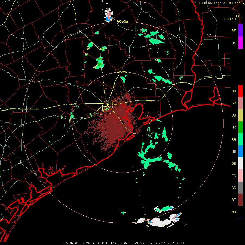Screen dimensions: 245x245
Task: Click the BI brown legend swatch
Action: (x=240, y=200)
